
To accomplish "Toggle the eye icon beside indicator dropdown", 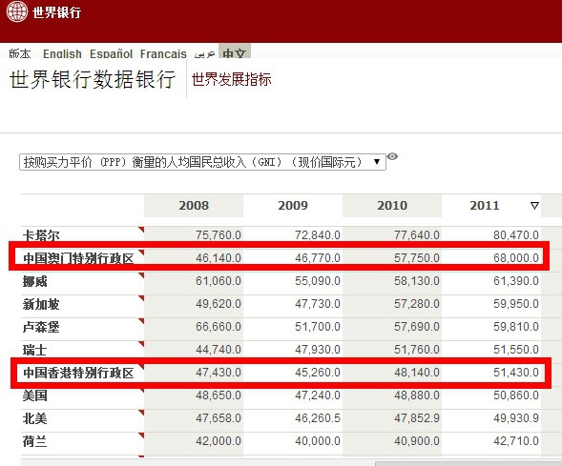I will click(x=392, y=156).
